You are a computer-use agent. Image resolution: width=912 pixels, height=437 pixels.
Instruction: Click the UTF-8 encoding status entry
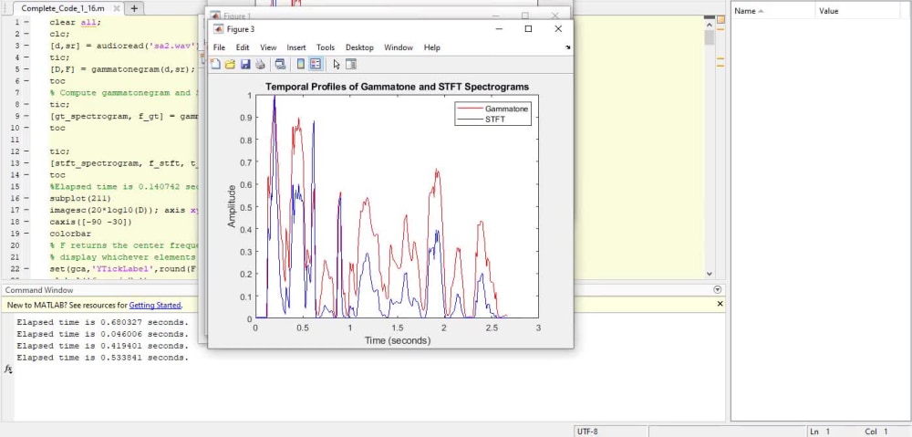pos(587,432)
